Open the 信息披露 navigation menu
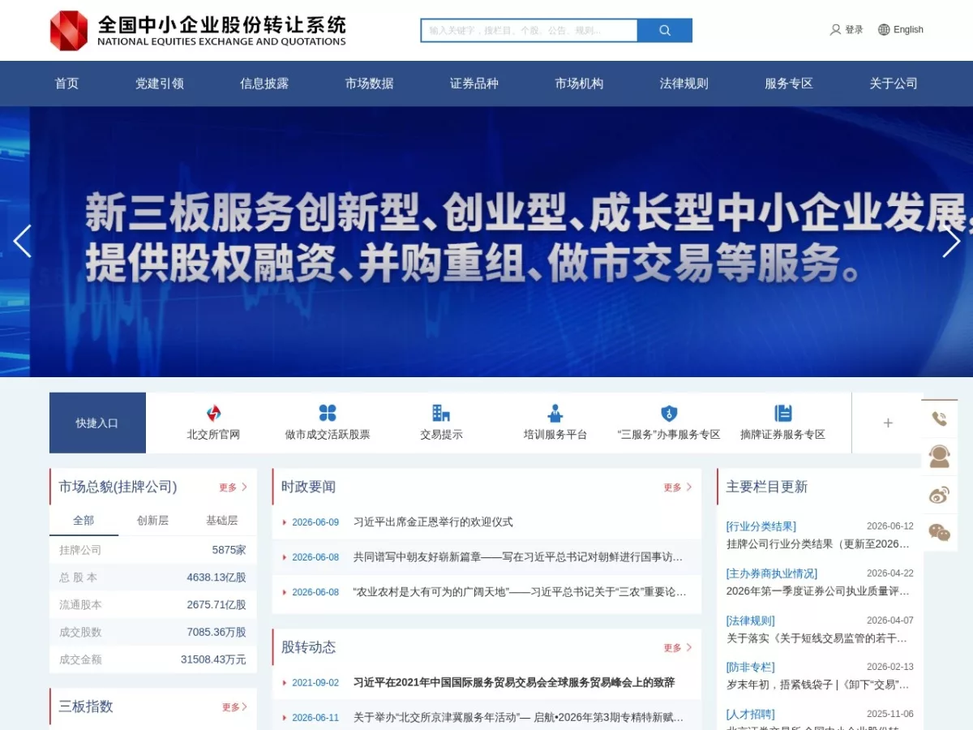The height and width of the screenshot is (730, 973). click(264, 84)
